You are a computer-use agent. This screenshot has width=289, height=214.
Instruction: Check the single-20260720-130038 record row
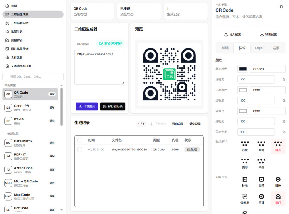click(80, 150)
